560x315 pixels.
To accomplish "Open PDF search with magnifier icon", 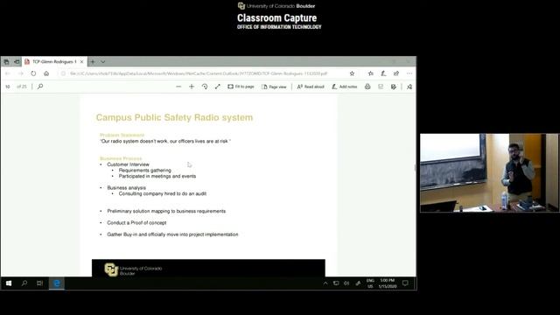I will pos(40,87).
